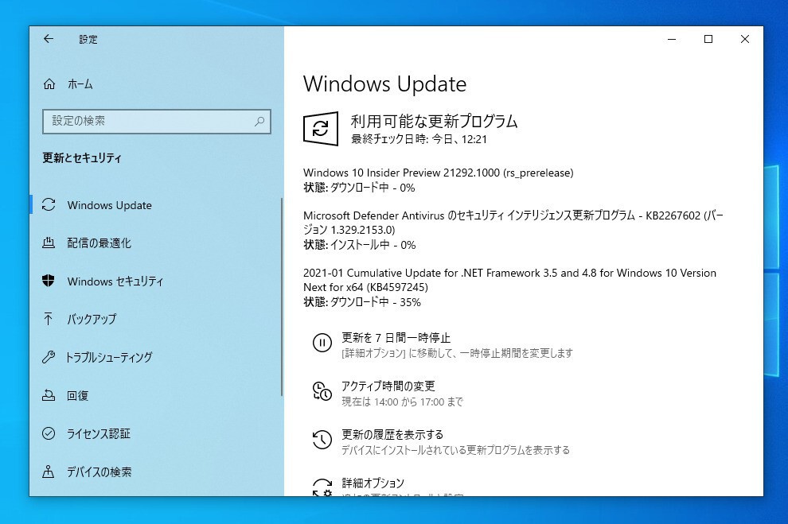The height and width of the screenshot is (524, 788).
Task: Go to デバイスの検索 page
Action: (99, 472)
